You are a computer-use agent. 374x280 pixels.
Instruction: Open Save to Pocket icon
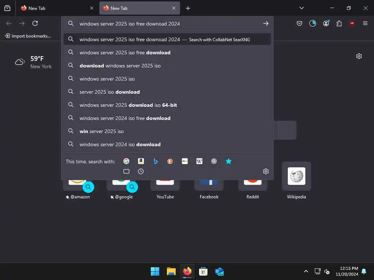(x=299, y=23)
